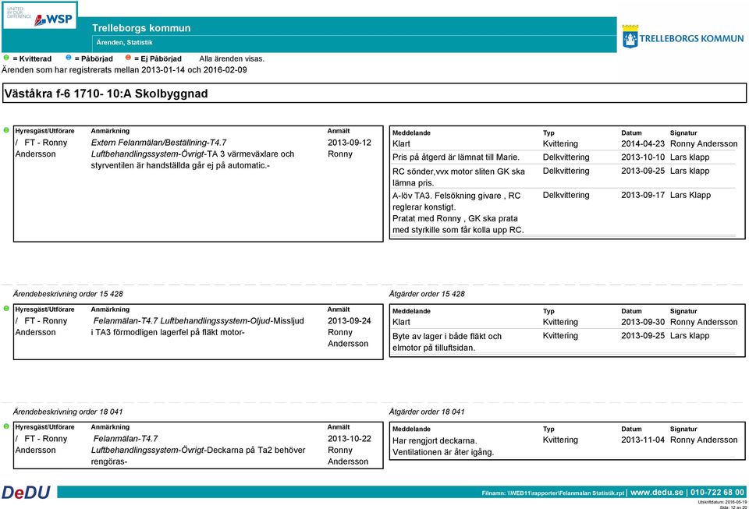Click message "RC sönder,vvx motor sliten GK ska lämna pris."
The height and width of the screenshot is (509, 749).
[x=459, y=177]
